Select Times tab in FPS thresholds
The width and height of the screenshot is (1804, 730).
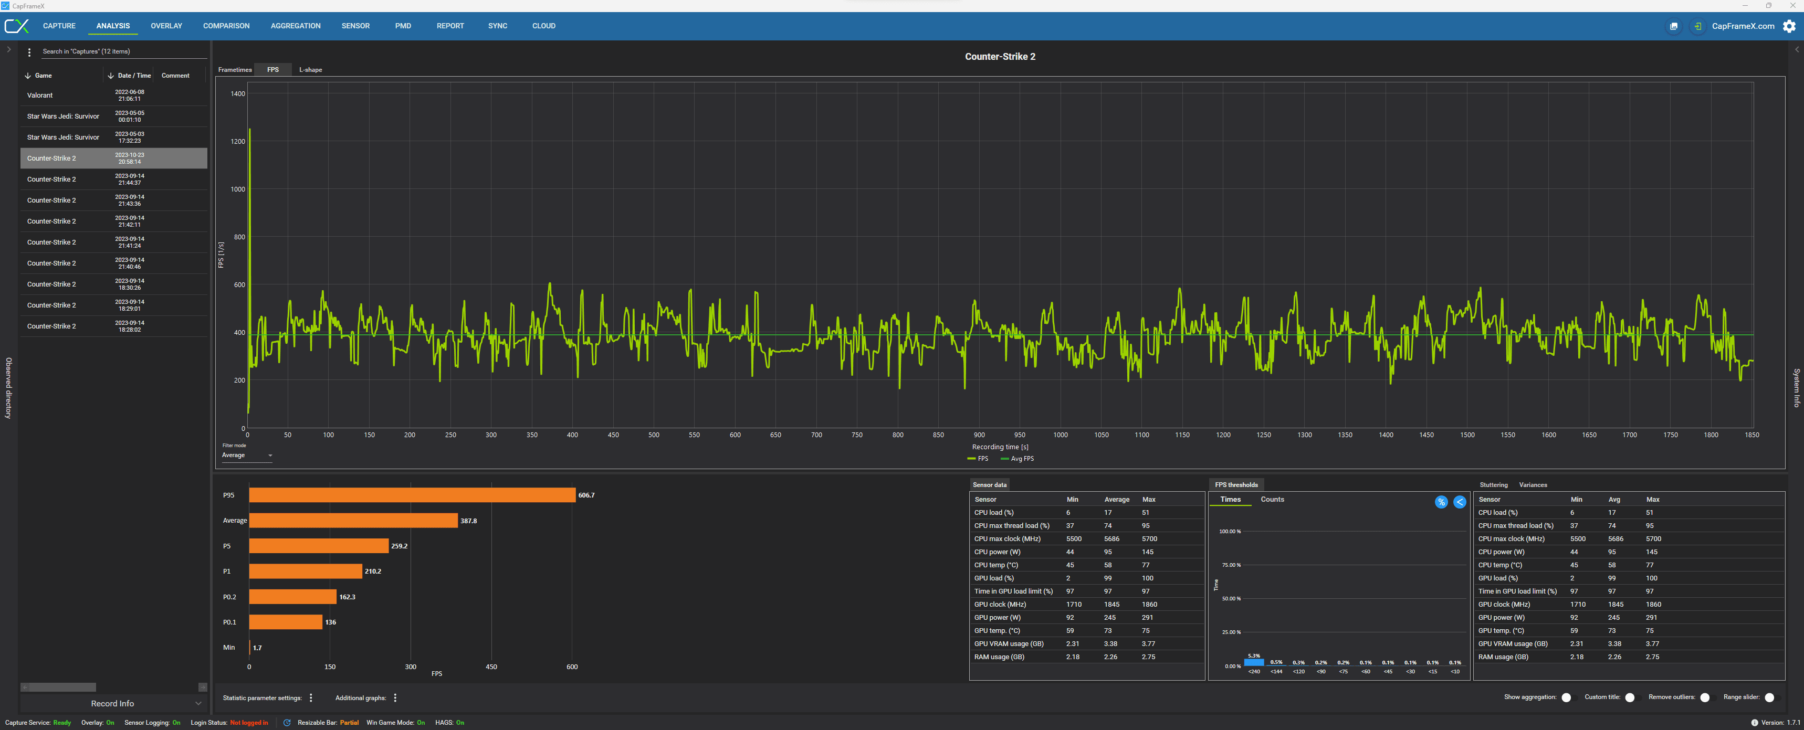point(1230,500)
